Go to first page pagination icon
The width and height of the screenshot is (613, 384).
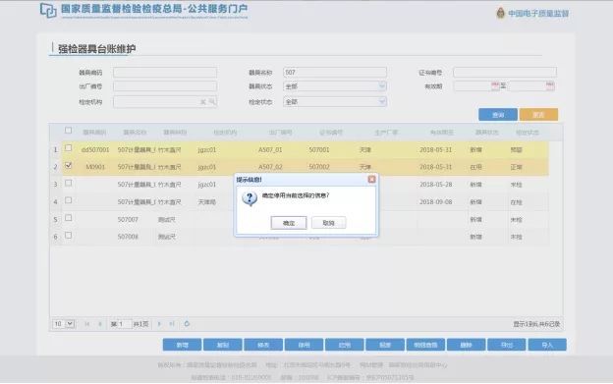(87, 324)
